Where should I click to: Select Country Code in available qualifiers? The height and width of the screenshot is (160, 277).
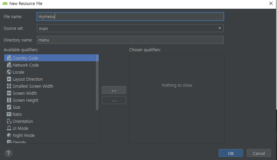[x=50, y=58]
